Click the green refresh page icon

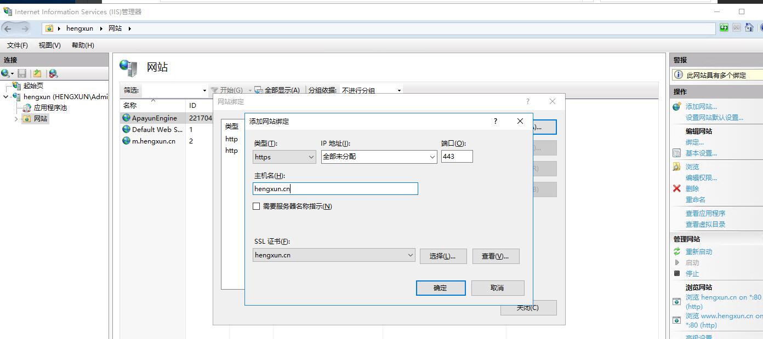tap(724, 28)
